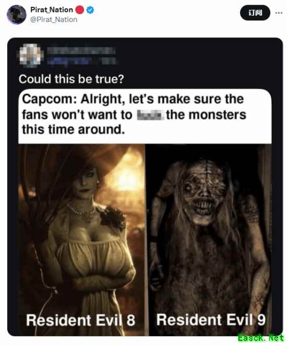Open the blurred quoted-tweet avatar
This screenshot has width=287, height=345.
pos(30,55)
